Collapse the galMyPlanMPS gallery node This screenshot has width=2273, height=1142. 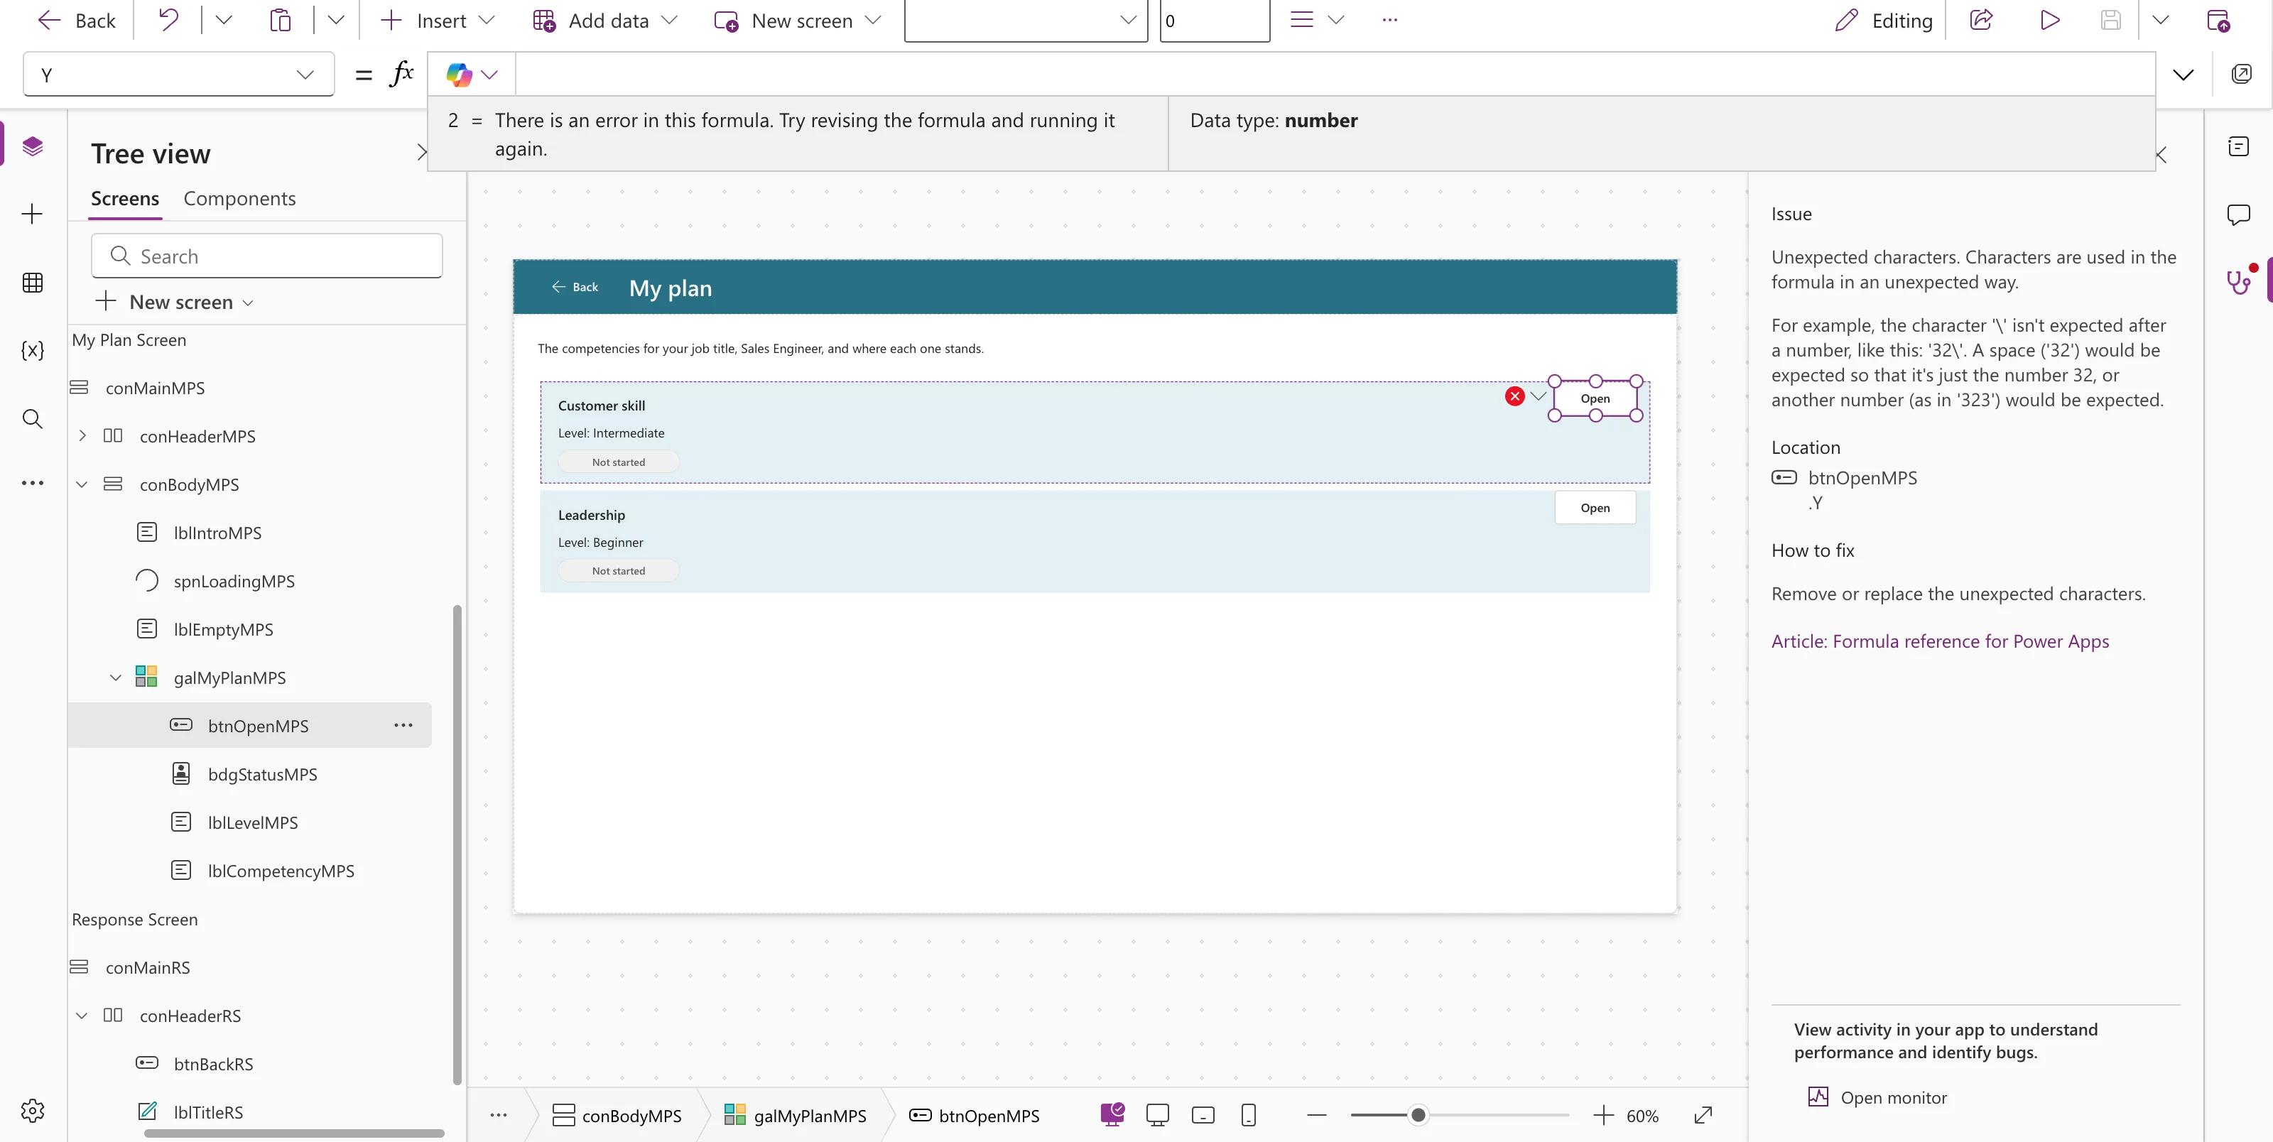[116, 677]
